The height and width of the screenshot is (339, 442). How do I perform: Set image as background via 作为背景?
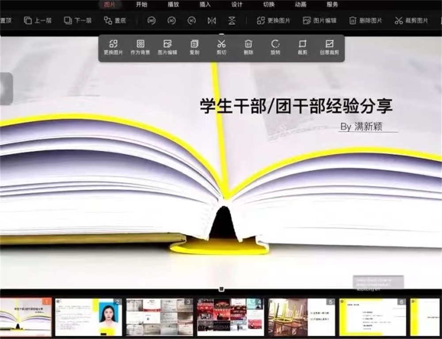pos(140,47)
